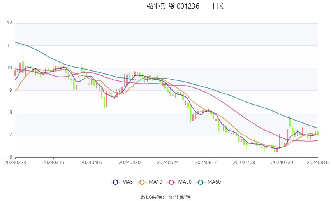Toggle the MA5 legend circle marker
Image resolution: width=331 pixels, height=201 pixels.
[x=115, y=182]
